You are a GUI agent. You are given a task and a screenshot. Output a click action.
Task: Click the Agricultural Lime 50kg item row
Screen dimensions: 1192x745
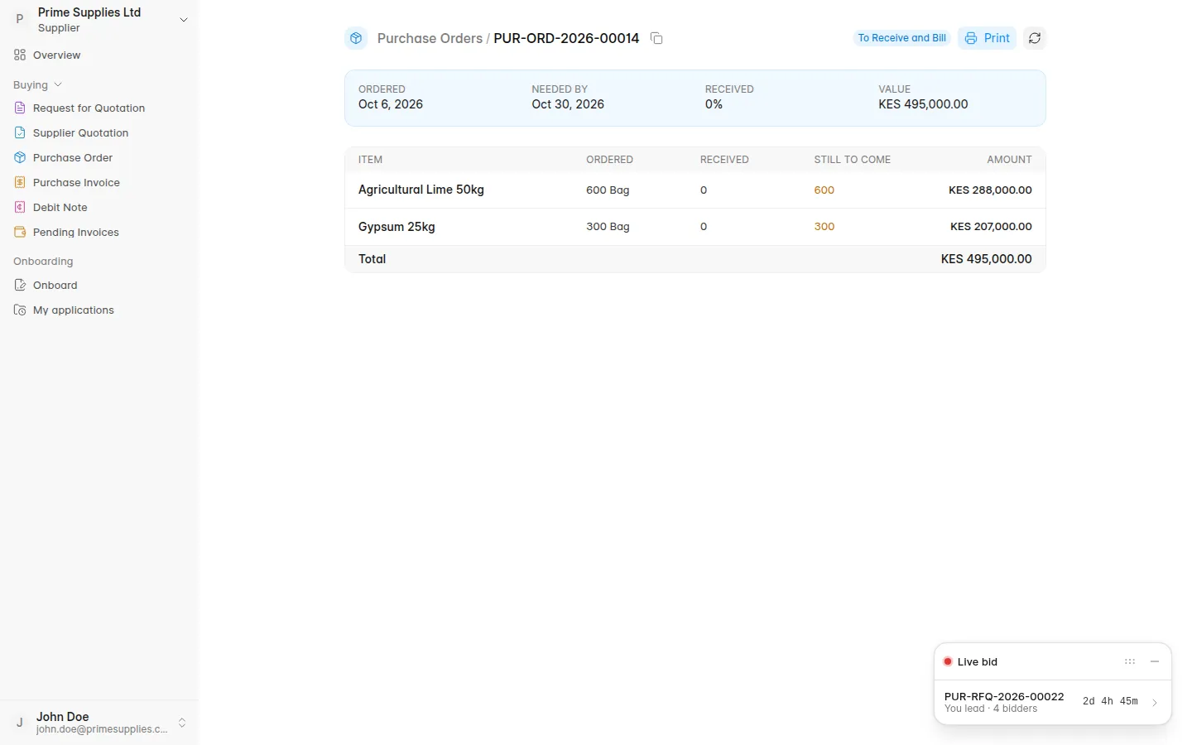[695, 190]
